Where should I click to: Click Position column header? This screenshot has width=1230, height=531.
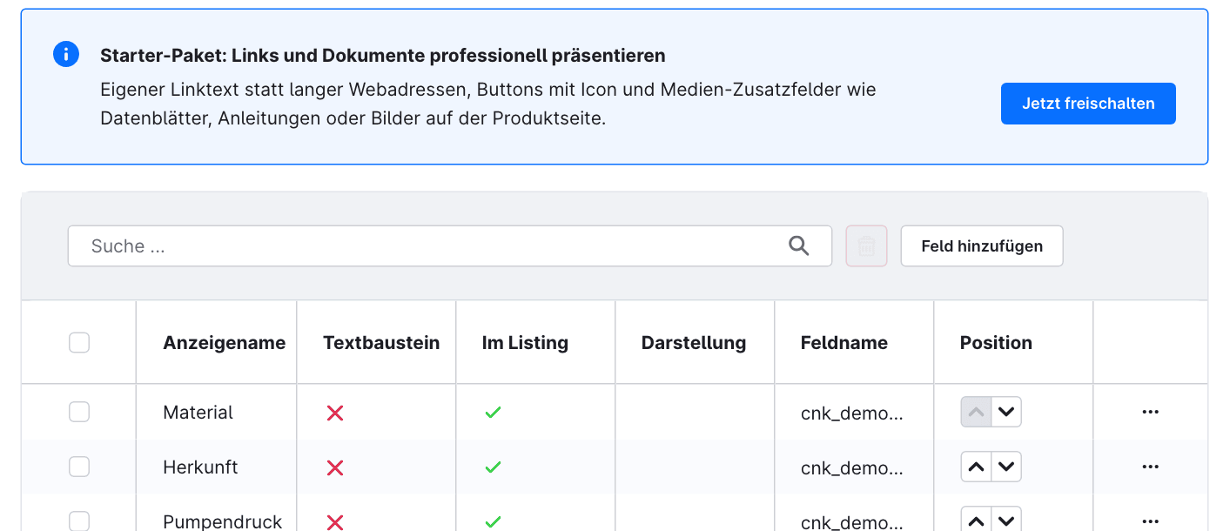tap(996, 343)
